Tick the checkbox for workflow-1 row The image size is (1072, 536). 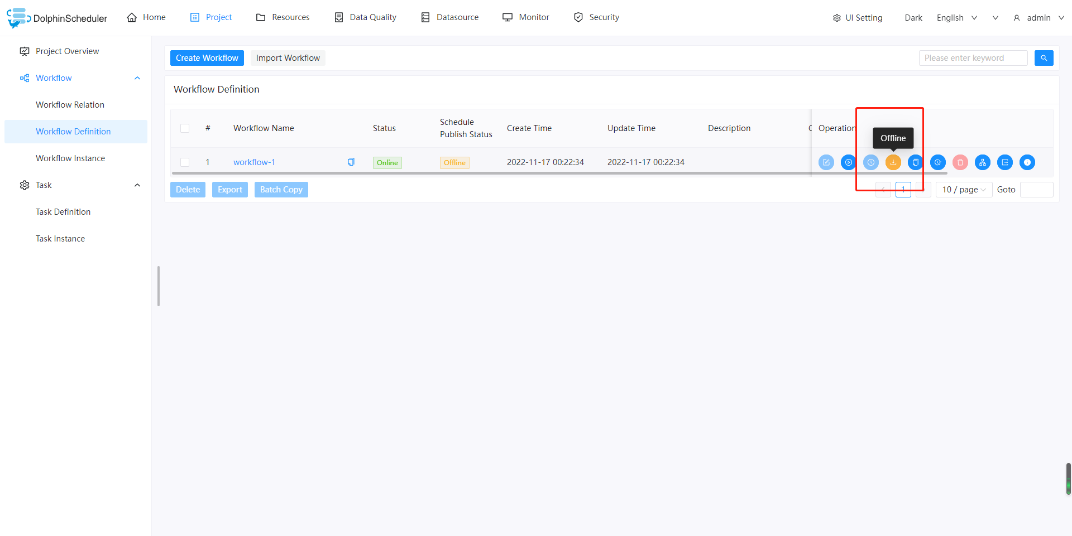tap(185, 162)
